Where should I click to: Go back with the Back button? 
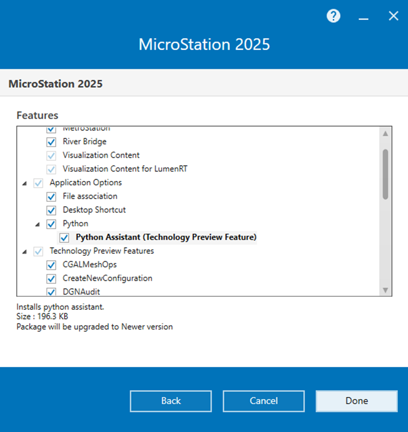coord(171,401)
